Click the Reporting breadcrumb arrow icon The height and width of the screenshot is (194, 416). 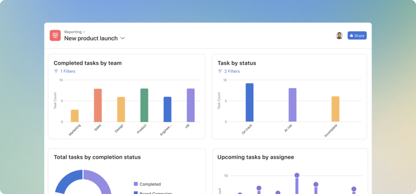point(84,32)
